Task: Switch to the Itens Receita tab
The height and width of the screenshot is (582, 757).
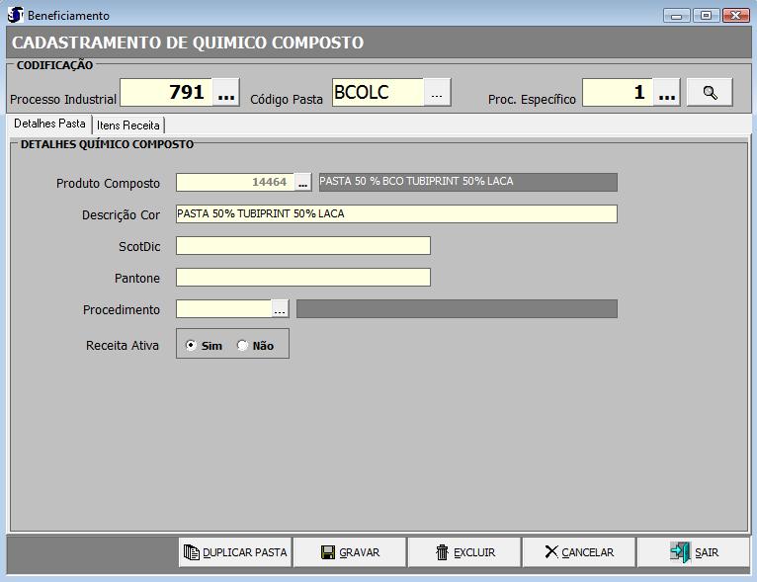Action: pyautogui.click(x=128, y=125)
